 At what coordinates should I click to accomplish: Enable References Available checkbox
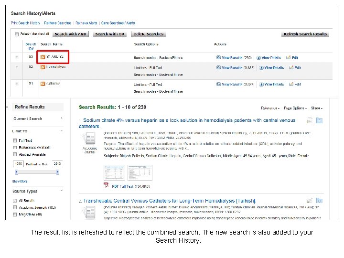(x=15, y=148)
